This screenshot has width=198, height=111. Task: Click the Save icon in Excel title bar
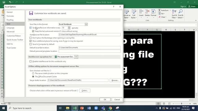pos(4,2)
